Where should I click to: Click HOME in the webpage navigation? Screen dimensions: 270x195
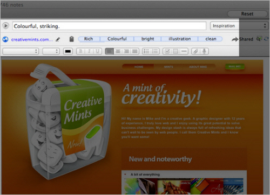point(139,67)
